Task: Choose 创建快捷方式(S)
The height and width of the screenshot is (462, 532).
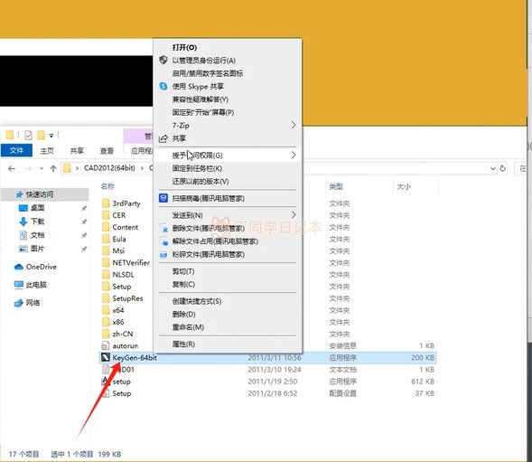Action: tap(197, 301)
